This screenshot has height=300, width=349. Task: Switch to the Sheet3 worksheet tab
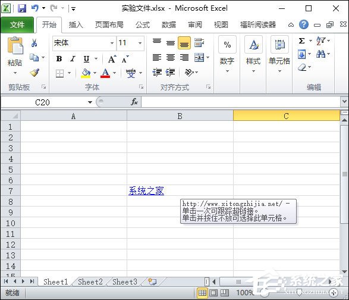[x=125, y=282]
